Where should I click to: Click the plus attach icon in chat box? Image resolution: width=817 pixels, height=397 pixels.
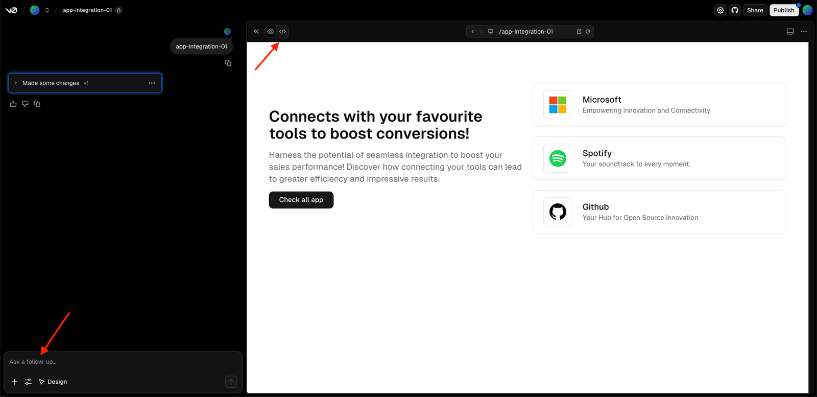coord(14,382)
